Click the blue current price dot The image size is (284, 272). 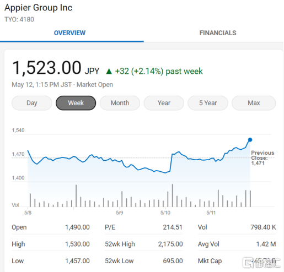[250, 140]
